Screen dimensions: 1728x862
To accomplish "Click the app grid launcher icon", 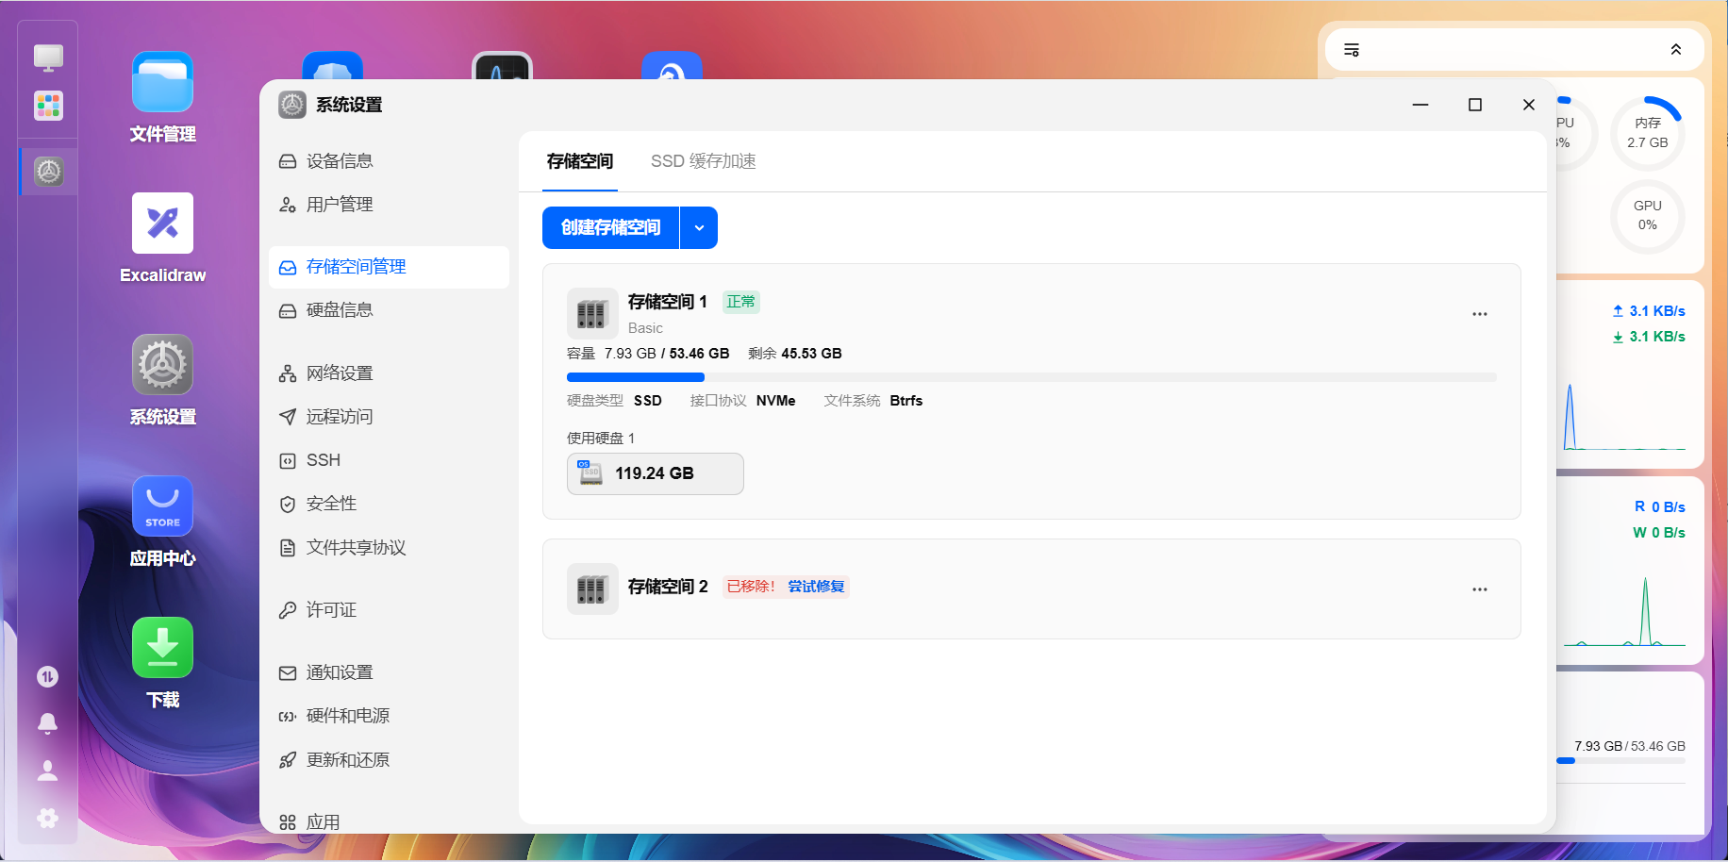I will 48,106.
